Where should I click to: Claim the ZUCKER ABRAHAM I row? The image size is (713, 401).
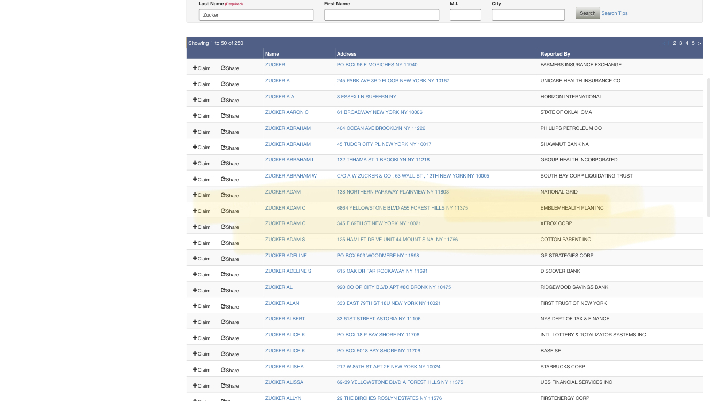202,163
